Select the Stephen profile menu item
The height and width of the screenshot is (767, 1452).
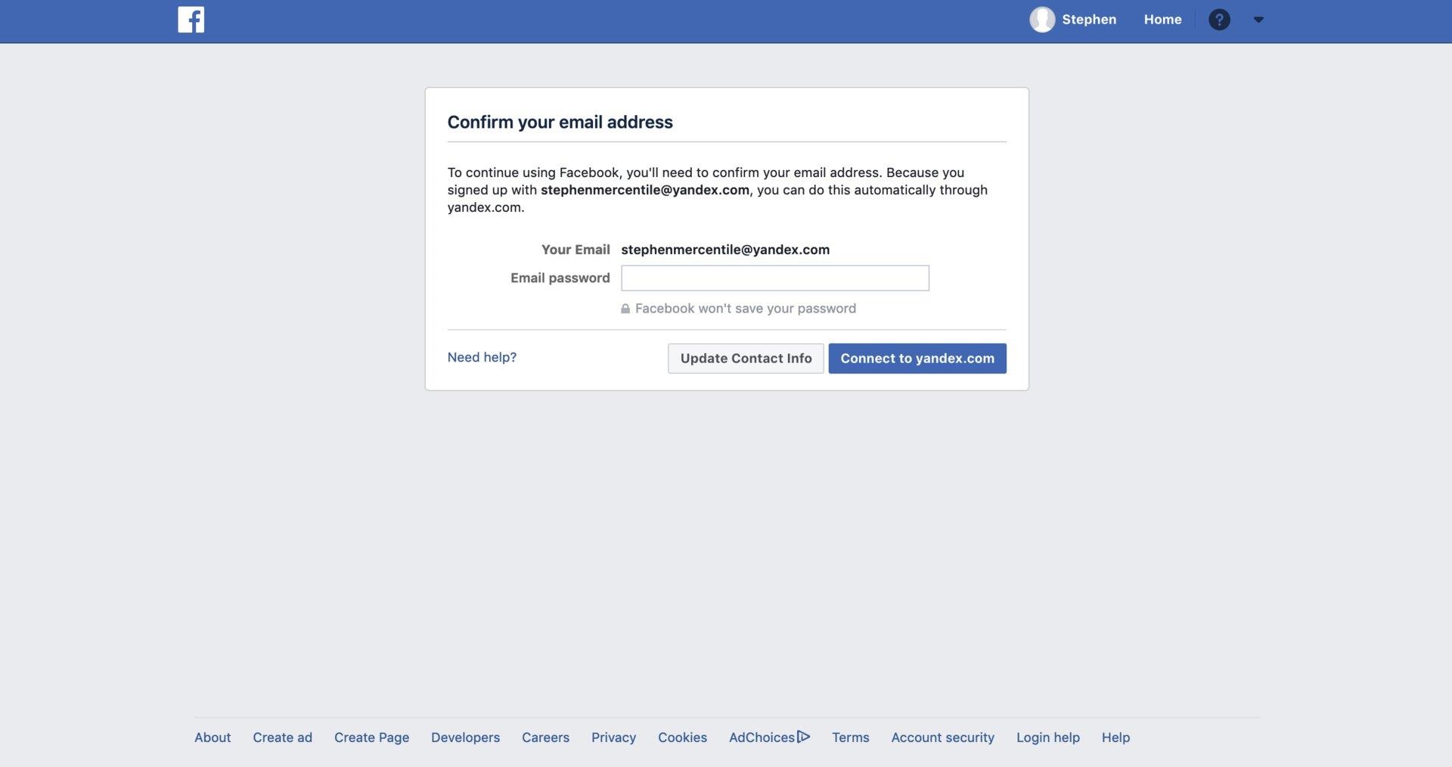pos(1090,20)
